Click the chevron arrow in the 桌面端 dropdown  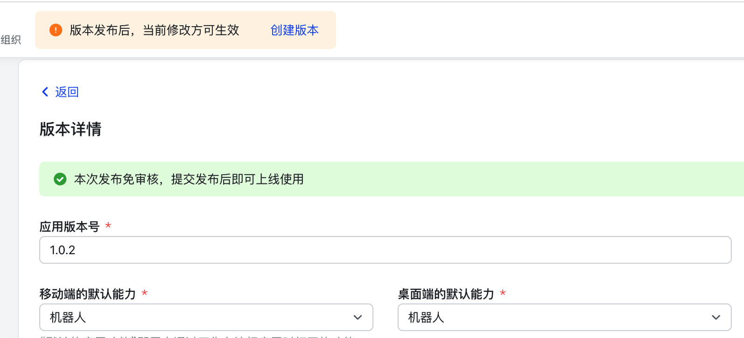[x=716, y=318]
